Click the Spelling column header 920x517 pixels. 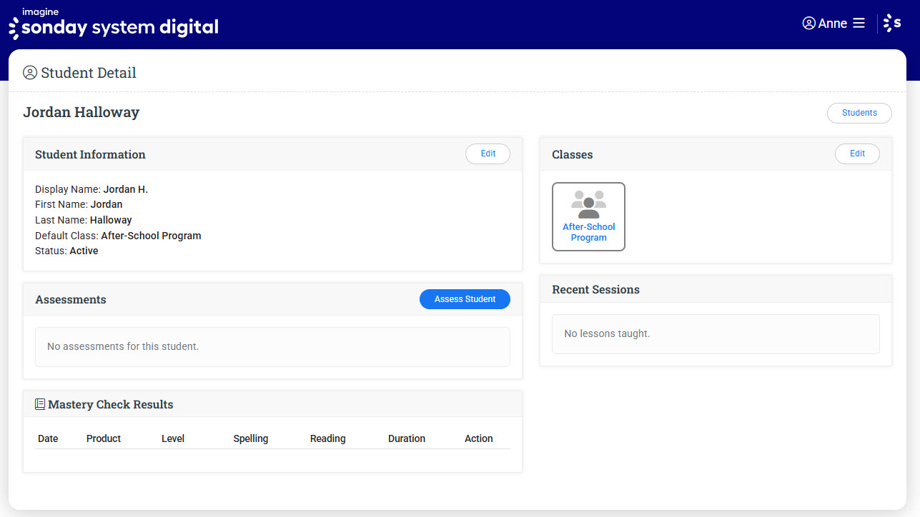pos(251,438)
